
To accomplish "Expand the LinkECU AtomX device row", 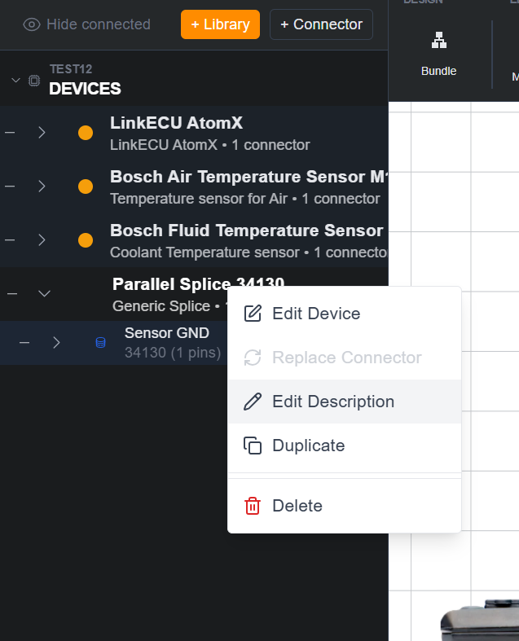I will [x=42, y=133].
